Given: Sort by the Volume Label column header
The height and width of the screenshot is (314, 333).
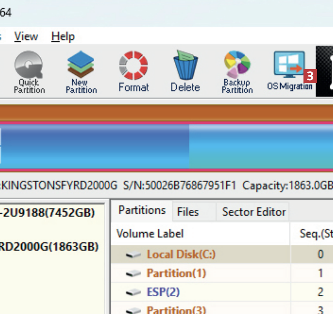Looking at the screenshot, I should [x=150, y=234].
